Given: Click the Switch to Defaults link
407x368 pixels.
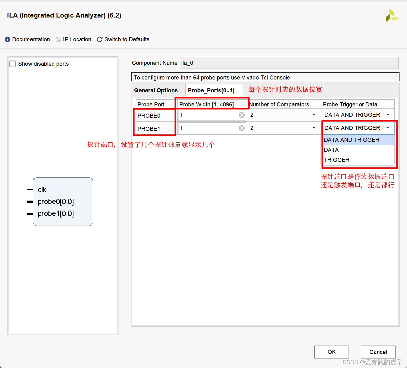Looking at the screenshot, I should (127, 39).
